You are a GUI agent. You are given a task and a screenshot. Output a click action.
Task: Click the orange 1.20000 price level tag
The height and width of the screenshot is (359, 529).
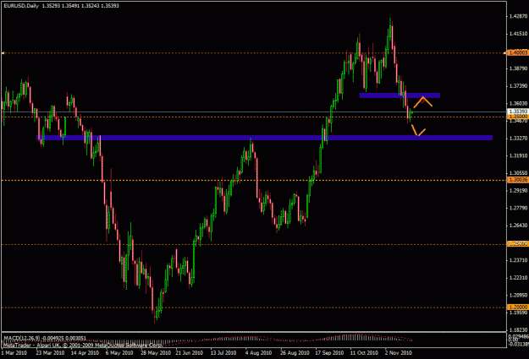(x=517, y=307)
